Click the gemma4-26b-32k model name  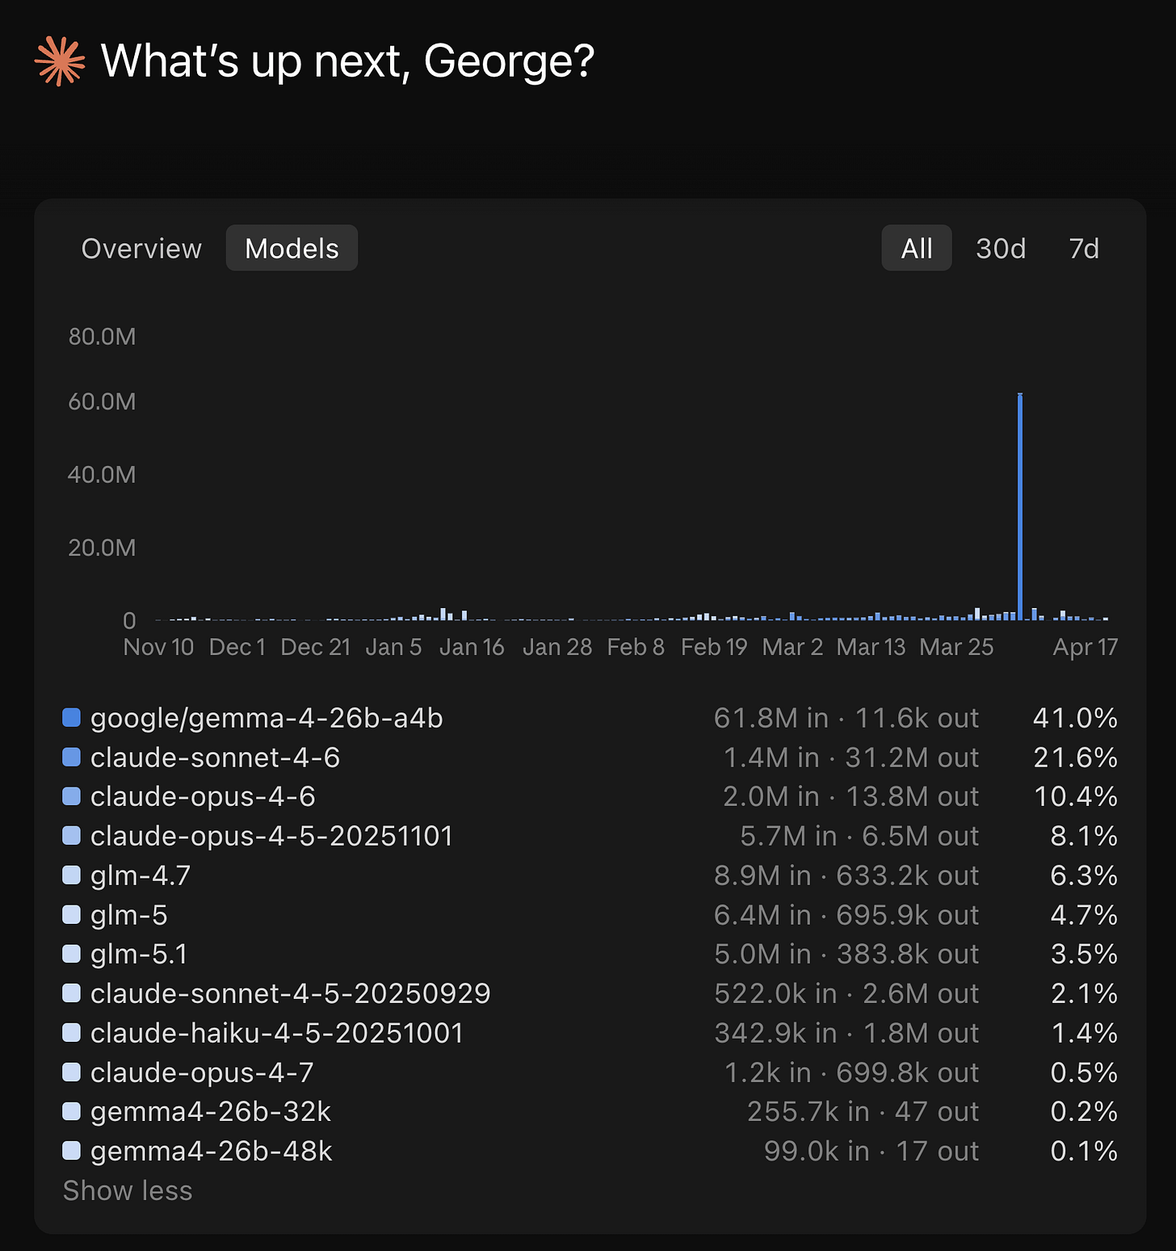click(211, 1112)
